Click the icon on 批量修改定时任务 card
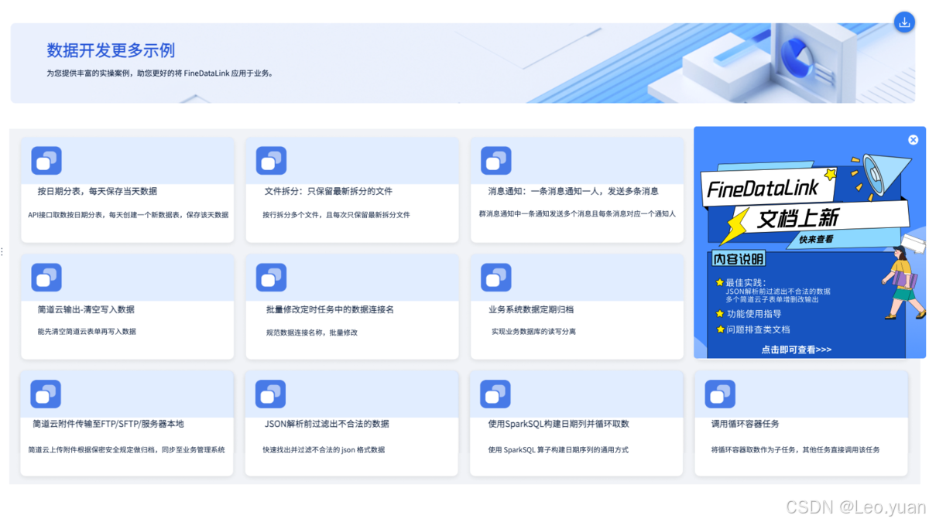The width and height of the screenshot is (929, 522). pyautogui.click(x=271, y=278)
